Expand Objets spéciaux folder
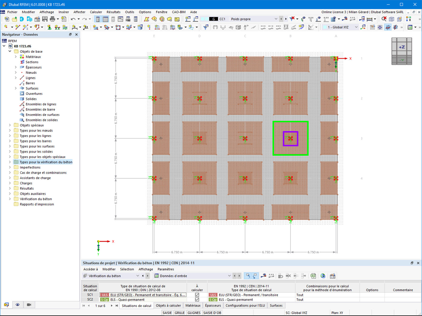 pos(10,125)
